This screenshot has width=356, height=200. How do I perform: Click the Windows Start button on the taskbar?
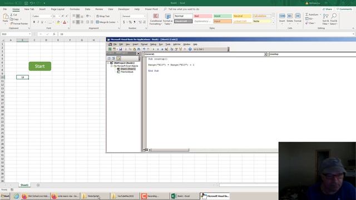pos(5,196)
